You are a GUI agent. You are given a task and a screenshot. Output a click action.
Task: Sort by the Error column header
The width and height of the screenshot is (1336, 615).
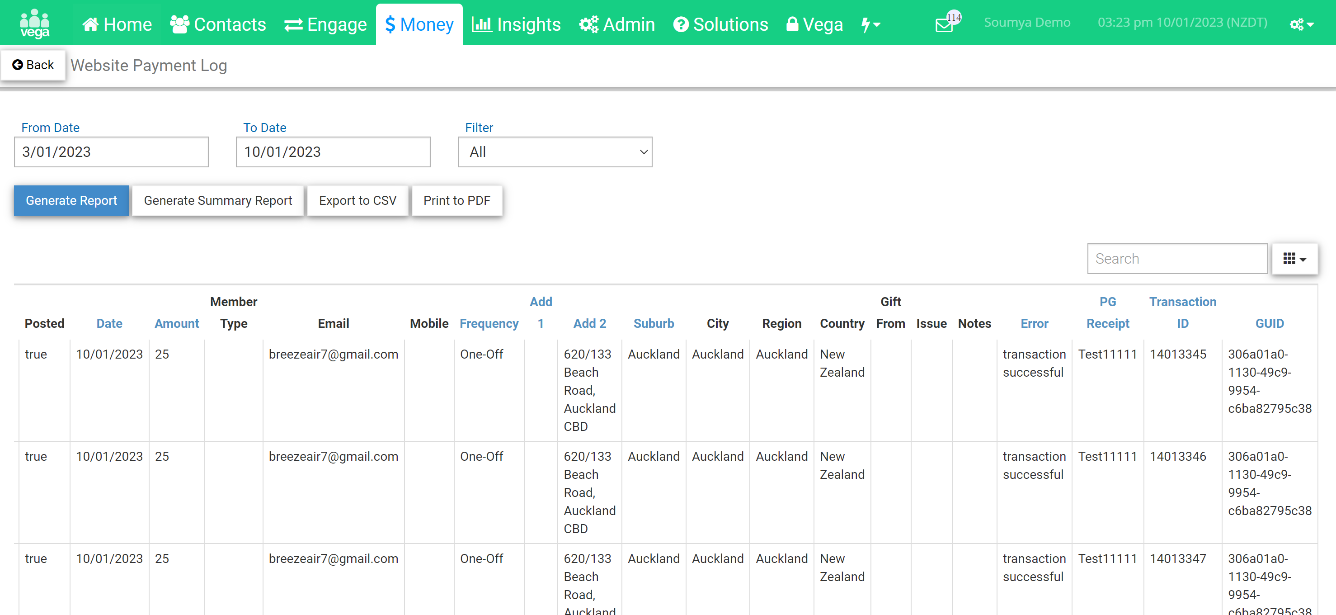click(x=1034, y=324)
